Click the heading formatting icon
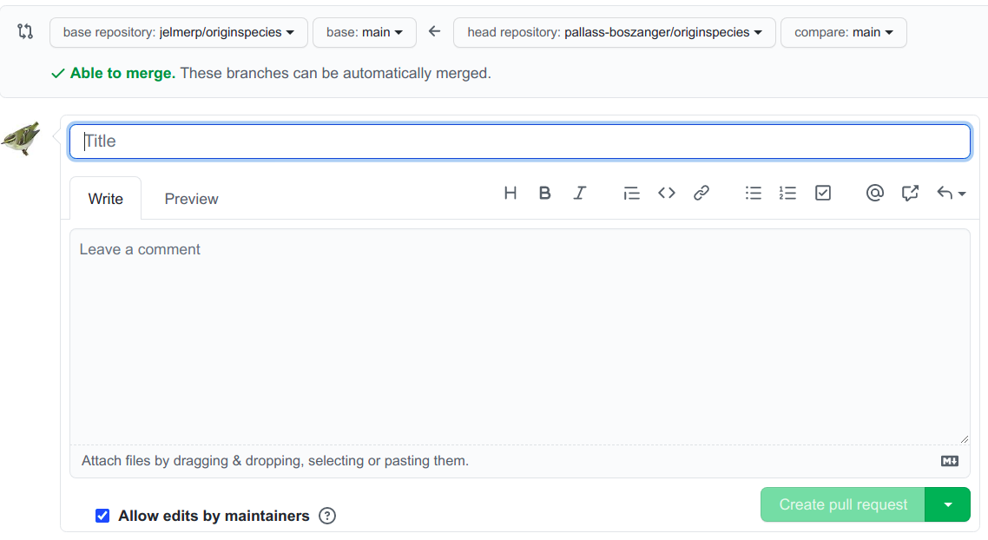This screenshot has width=988, height=540. (x=510, y=194)
